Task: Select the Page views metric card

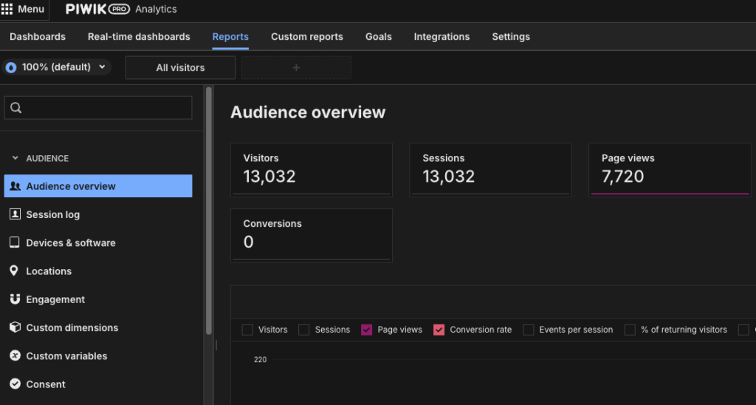Action: click(x=670, y=169)
